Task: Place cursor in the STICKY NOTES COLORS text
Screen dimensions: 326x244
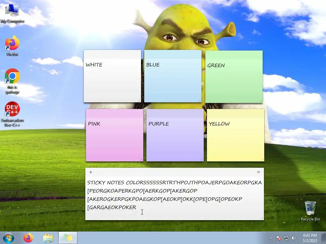Action: [174, 183]
